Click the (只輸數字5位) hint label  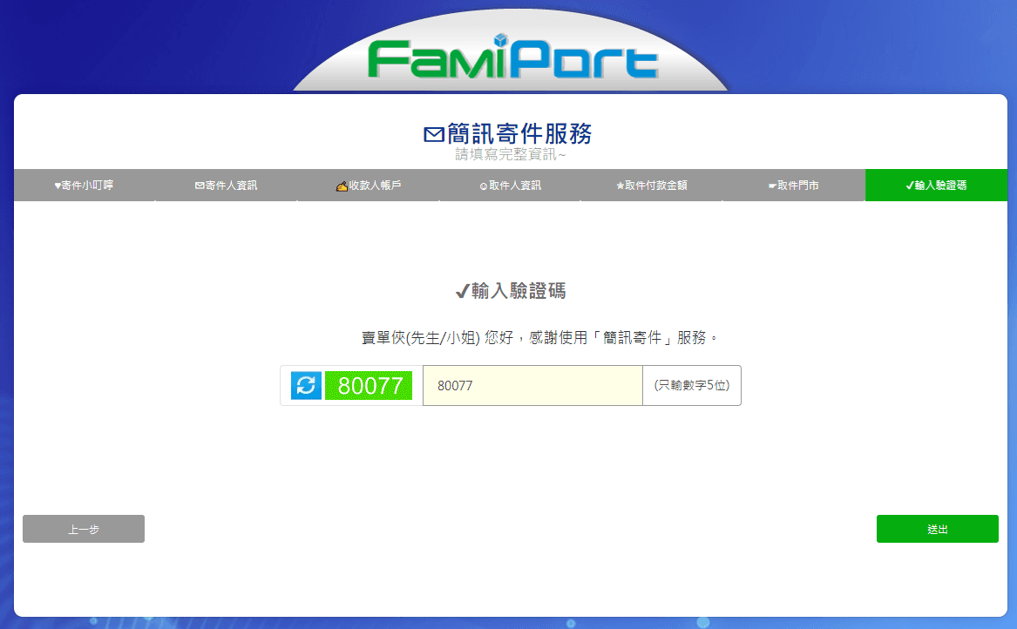click(x=691, y=385)
